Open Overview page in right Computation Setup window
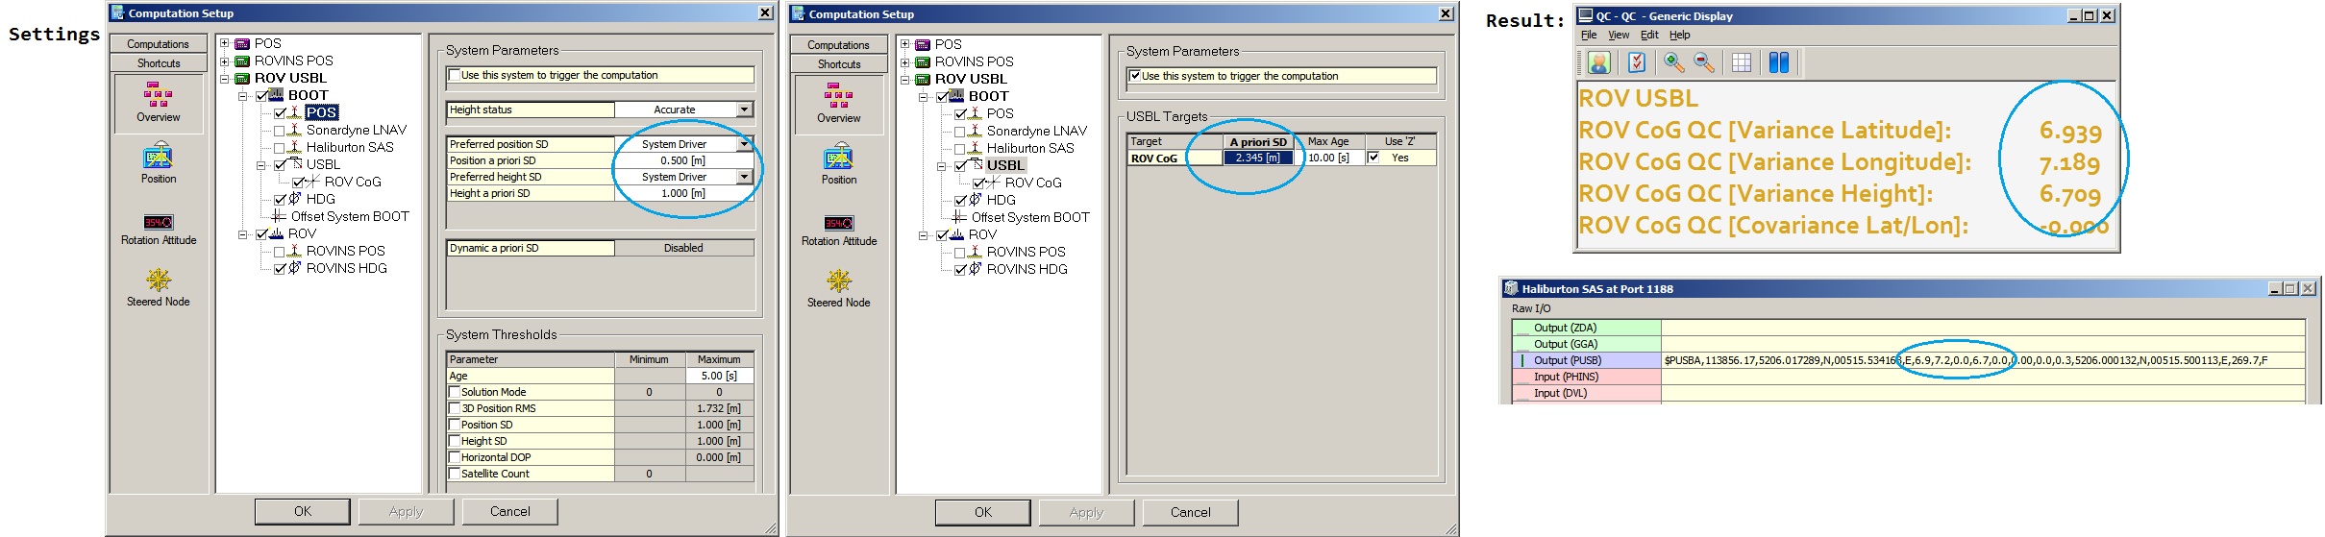 (x=839, y=104)
